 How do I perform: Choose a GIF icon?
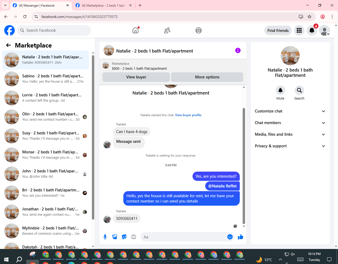coord(134,237)
